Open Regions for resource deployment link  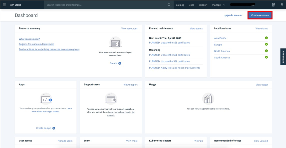tap(36, 44)
